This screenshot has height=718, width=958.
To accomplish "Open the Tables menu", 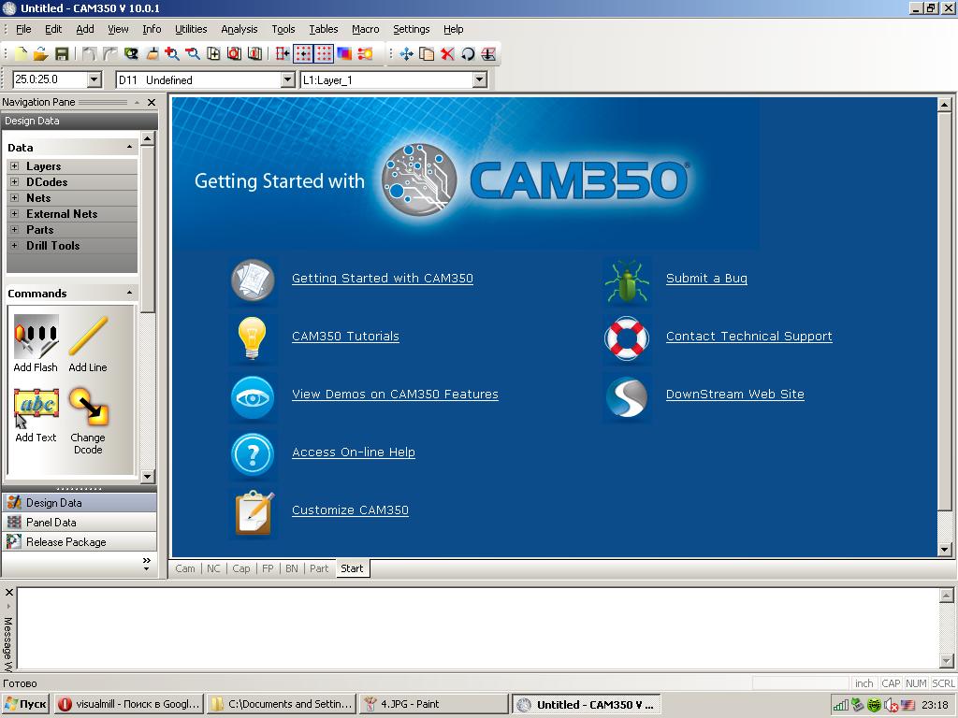I will (323, 29).
